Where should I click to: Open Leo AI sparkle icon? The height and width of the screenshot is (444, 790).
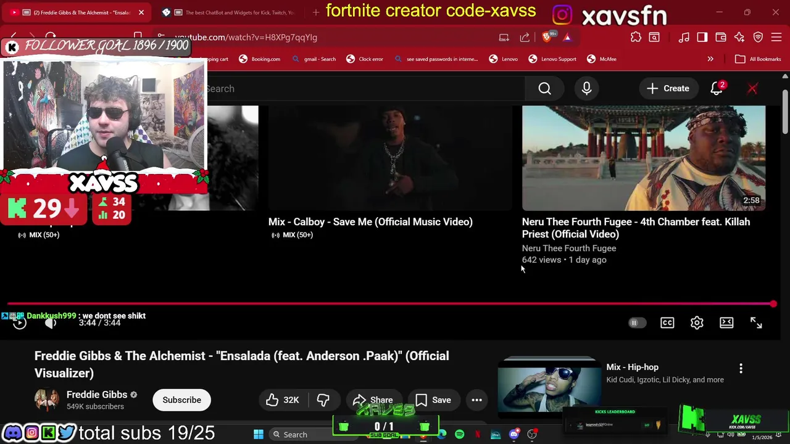[739, 37]
